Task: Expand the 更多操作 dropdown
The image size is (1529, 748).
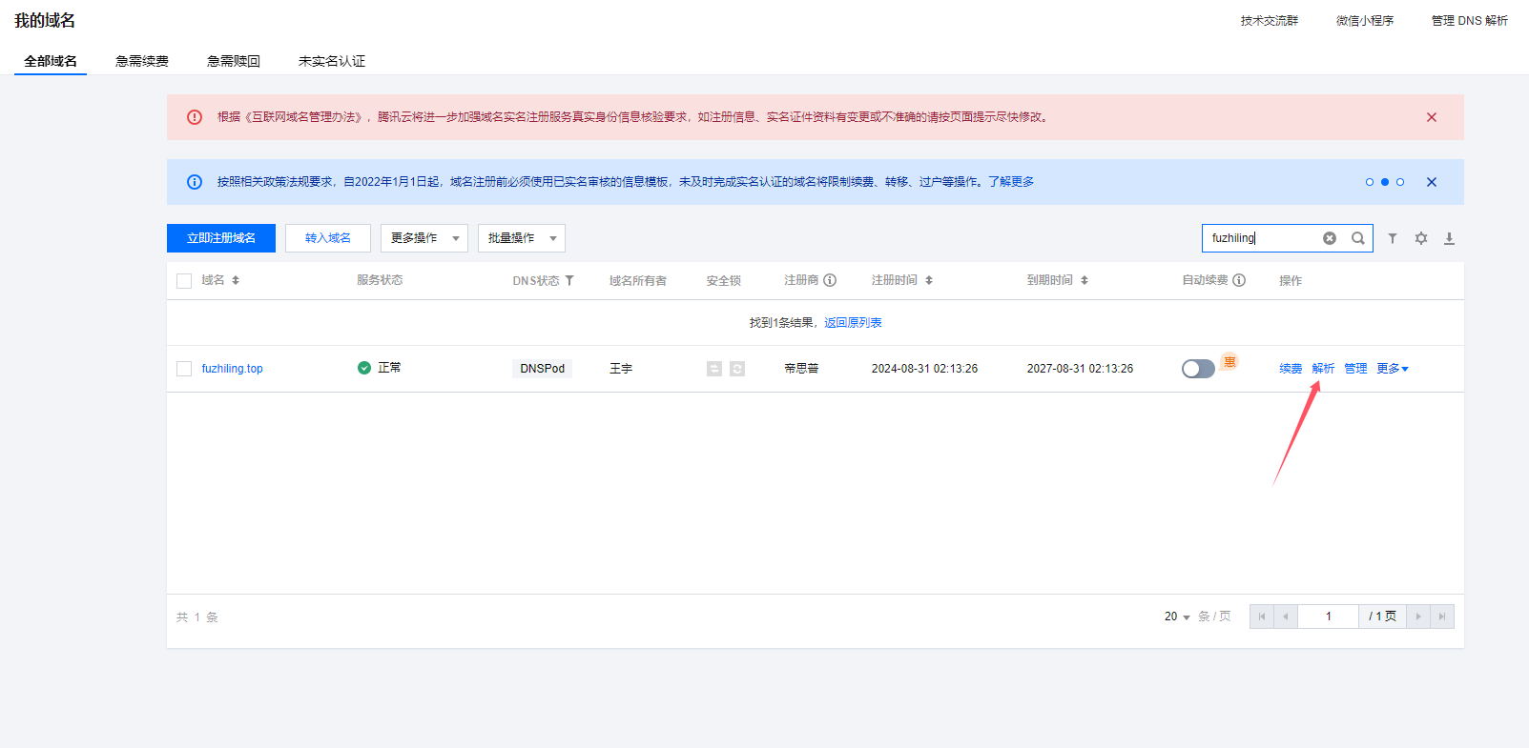Action: coord(424,238)
